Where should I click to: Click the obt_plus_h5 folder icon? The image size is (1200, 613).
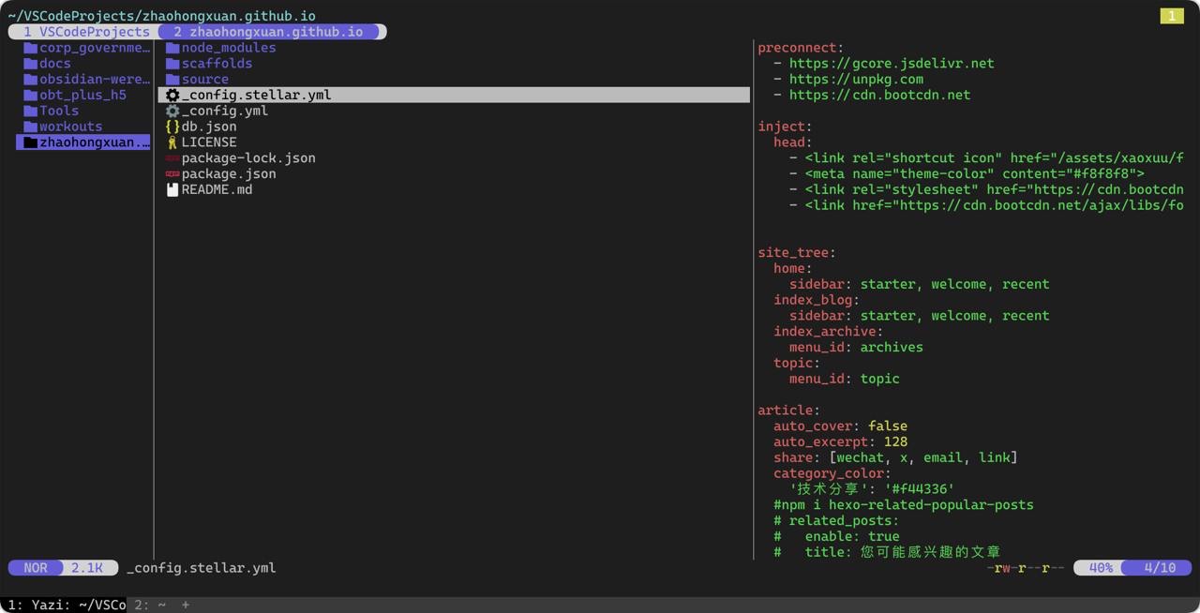[x=30, y=95]
